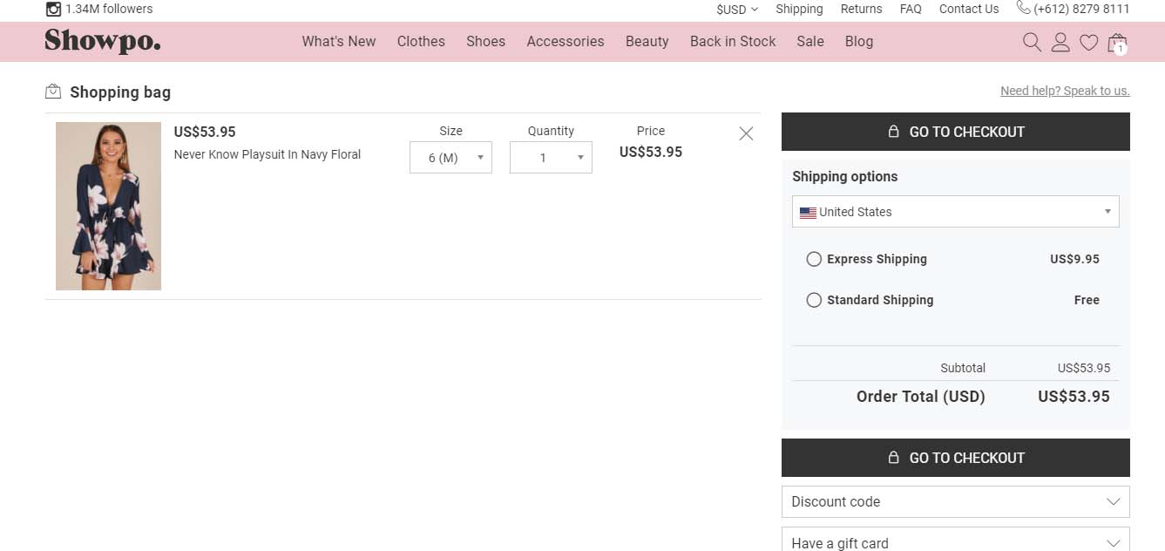Click the United States flag icon
Image resolution: width=1165 pixels, height=551 pixels.
(x=808, y=212)
